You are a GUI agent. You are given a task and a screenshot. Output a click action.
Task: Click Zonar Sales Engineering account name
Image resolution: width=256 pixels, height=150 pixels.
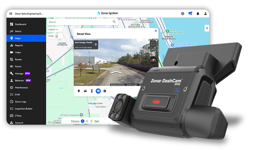click(x=29, y=14)
